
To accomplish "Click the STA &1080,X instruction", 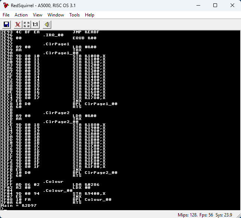I will 89,56.
